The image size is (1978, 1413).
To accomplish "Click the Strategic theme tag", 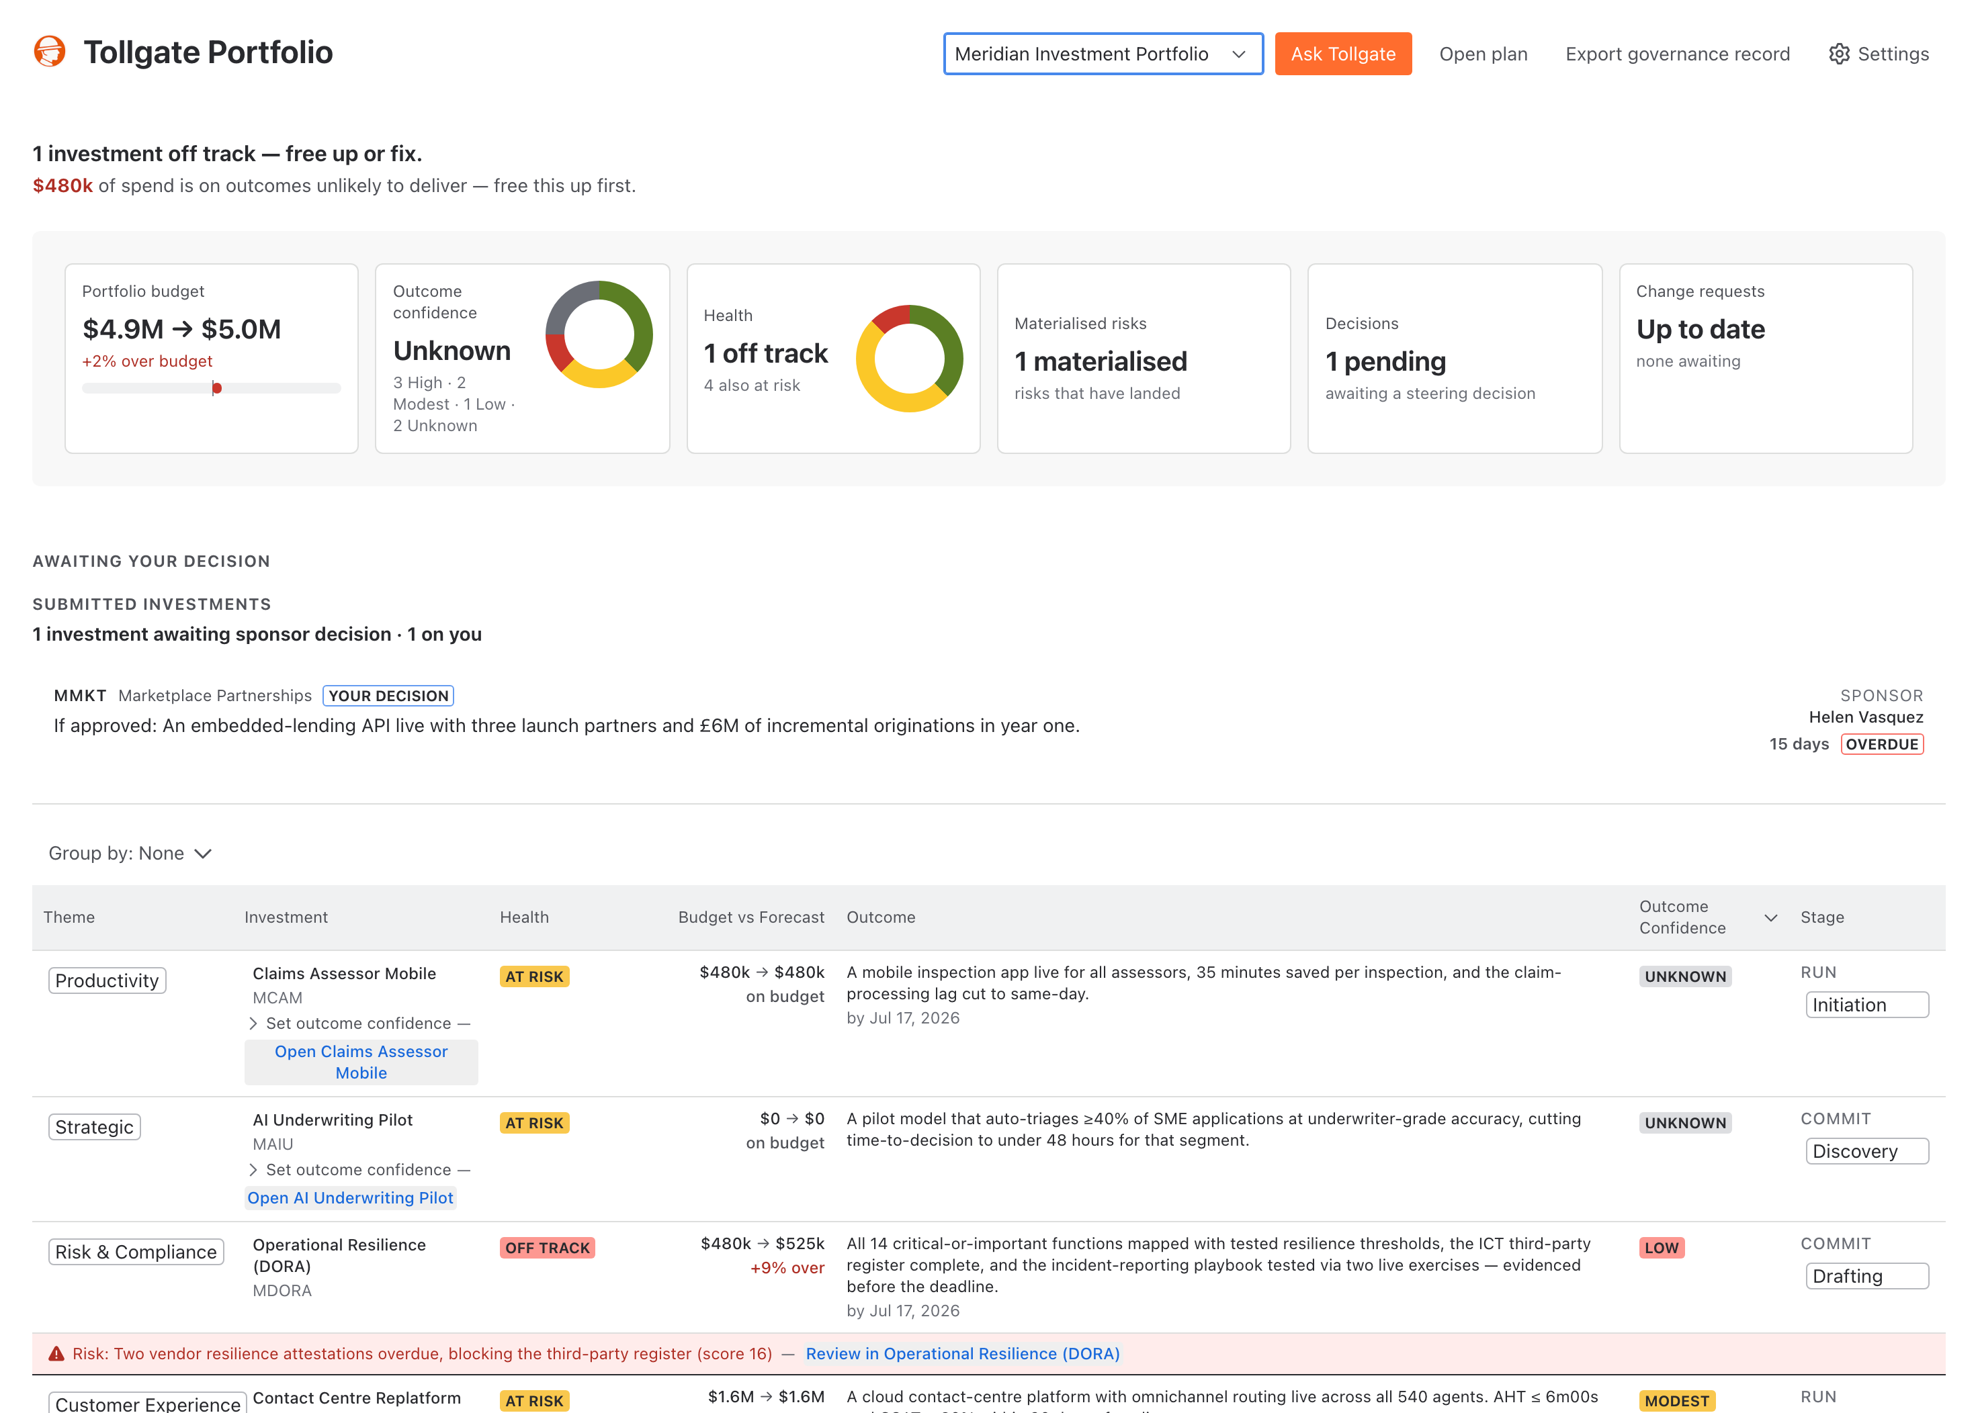I will (x=94, y=1127).
